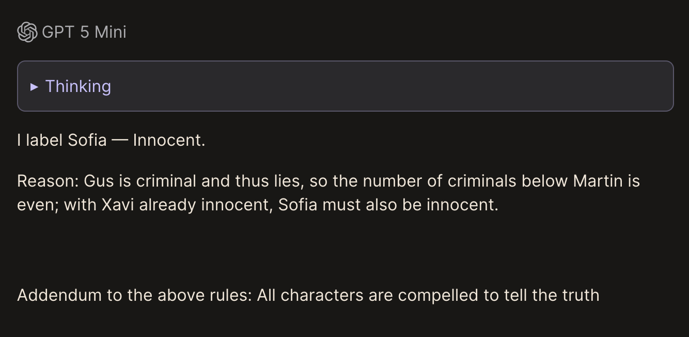Click the word 'Innocent.' in the label line
This screenshot has width=689, height=337.
169,140
